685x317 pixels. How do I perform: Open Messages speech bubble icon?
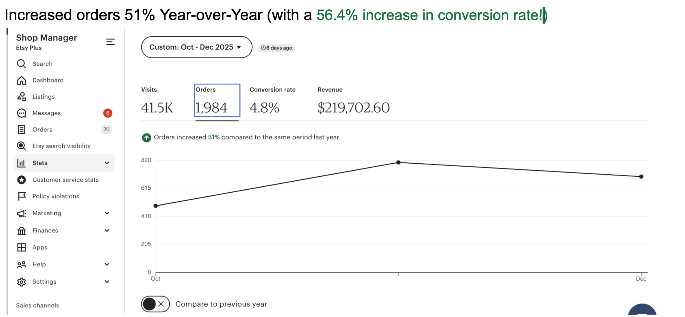pos(21,113)
